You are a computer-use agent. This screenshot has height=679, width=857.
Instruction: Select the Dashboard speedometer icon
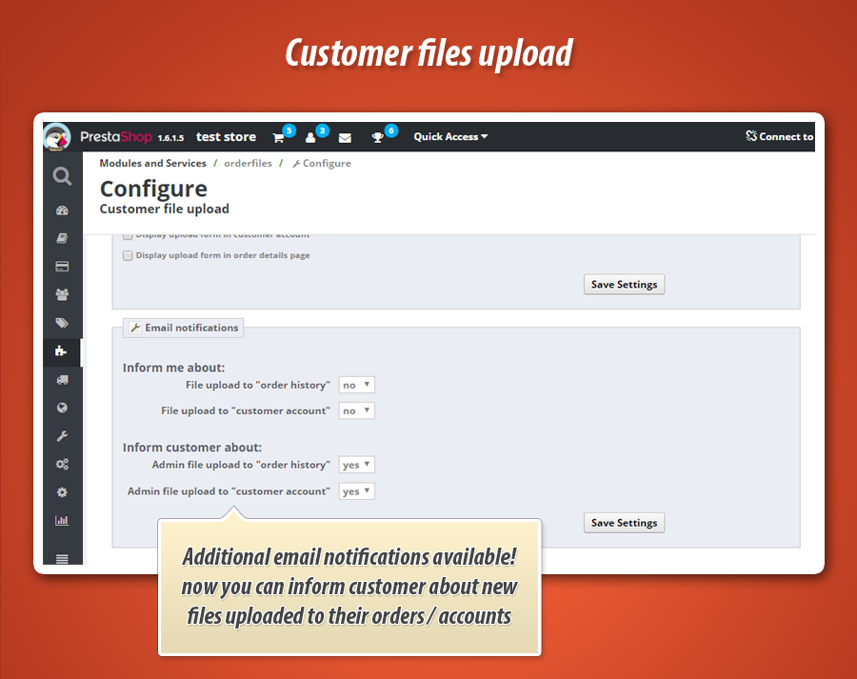62,210
